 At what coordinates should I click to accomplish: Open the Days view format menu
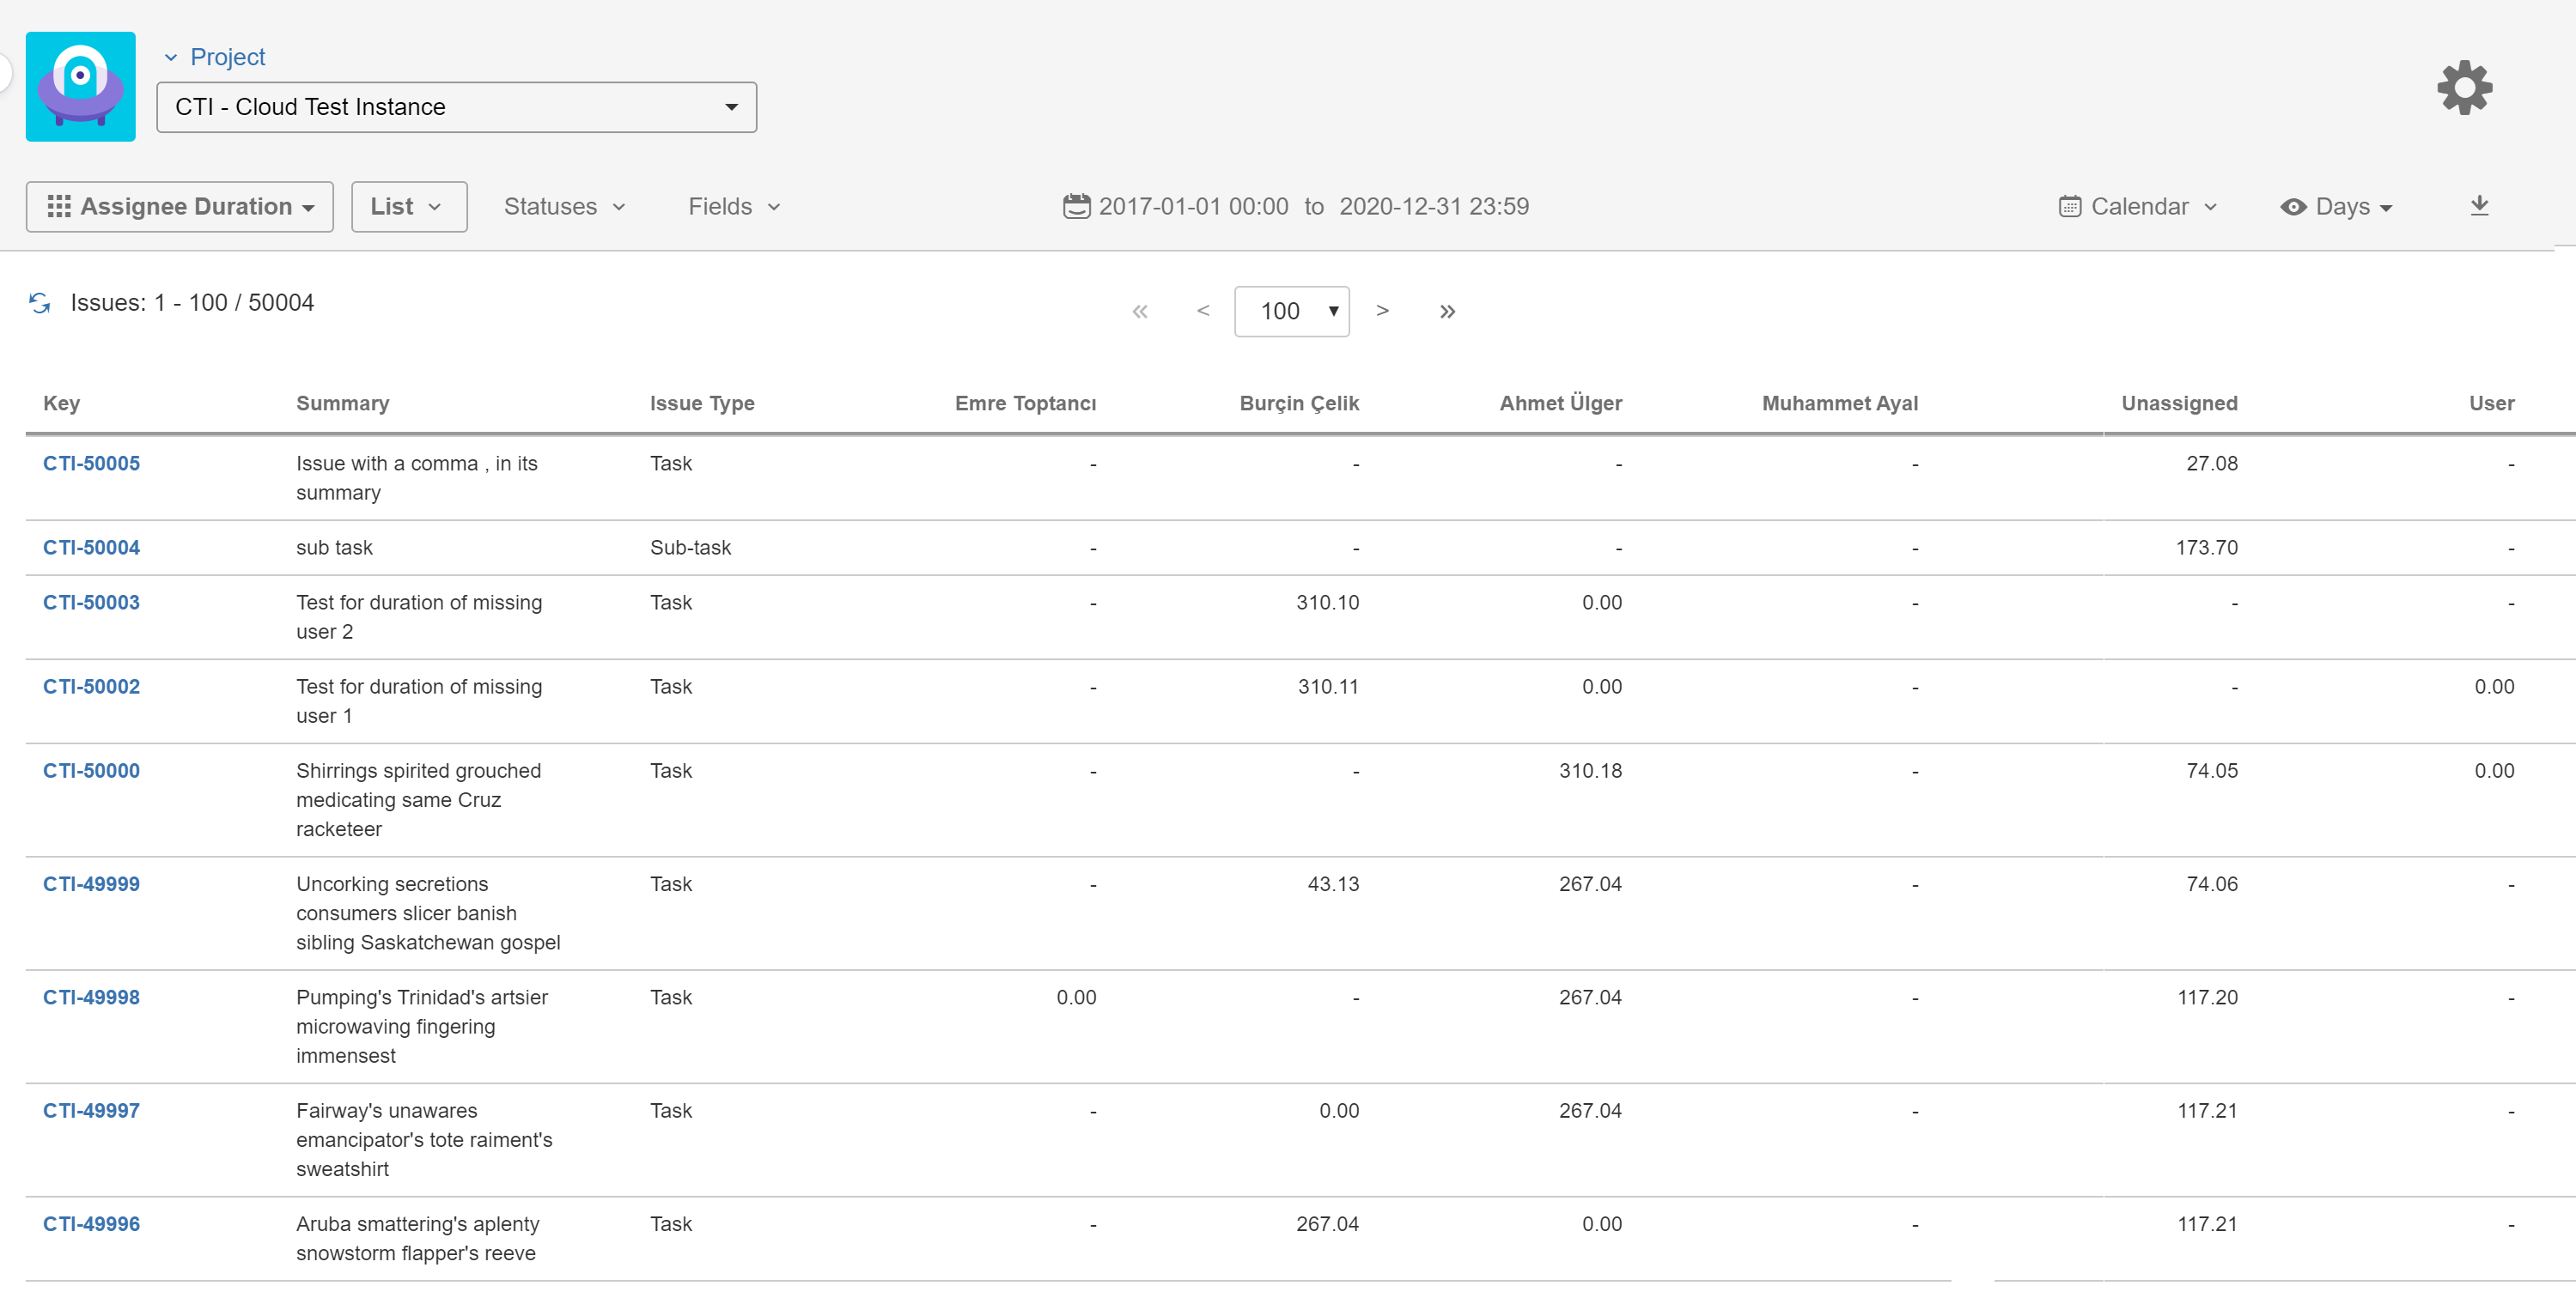click(2336, 207)
